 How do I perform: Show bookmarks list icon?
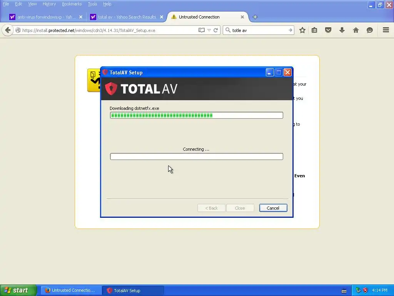pyautogui.click(x=314, y=30)
